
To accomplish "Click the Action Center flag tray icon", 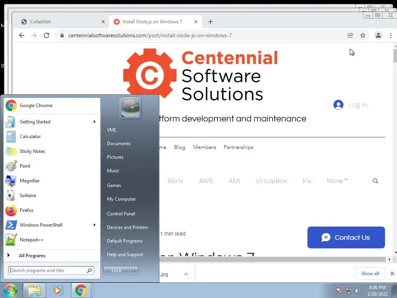I will coord(339,291).
